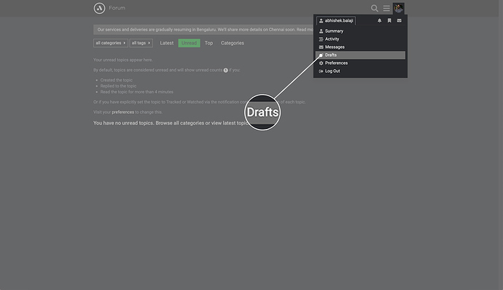Expand the all tags dropdown
Image resolution: width=503 pixels, height=290 pixels.
coord(141,43)
